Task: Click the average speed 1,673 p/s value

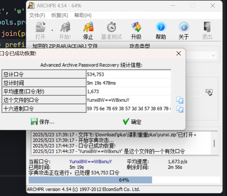Action: click(x=178, y=162)
